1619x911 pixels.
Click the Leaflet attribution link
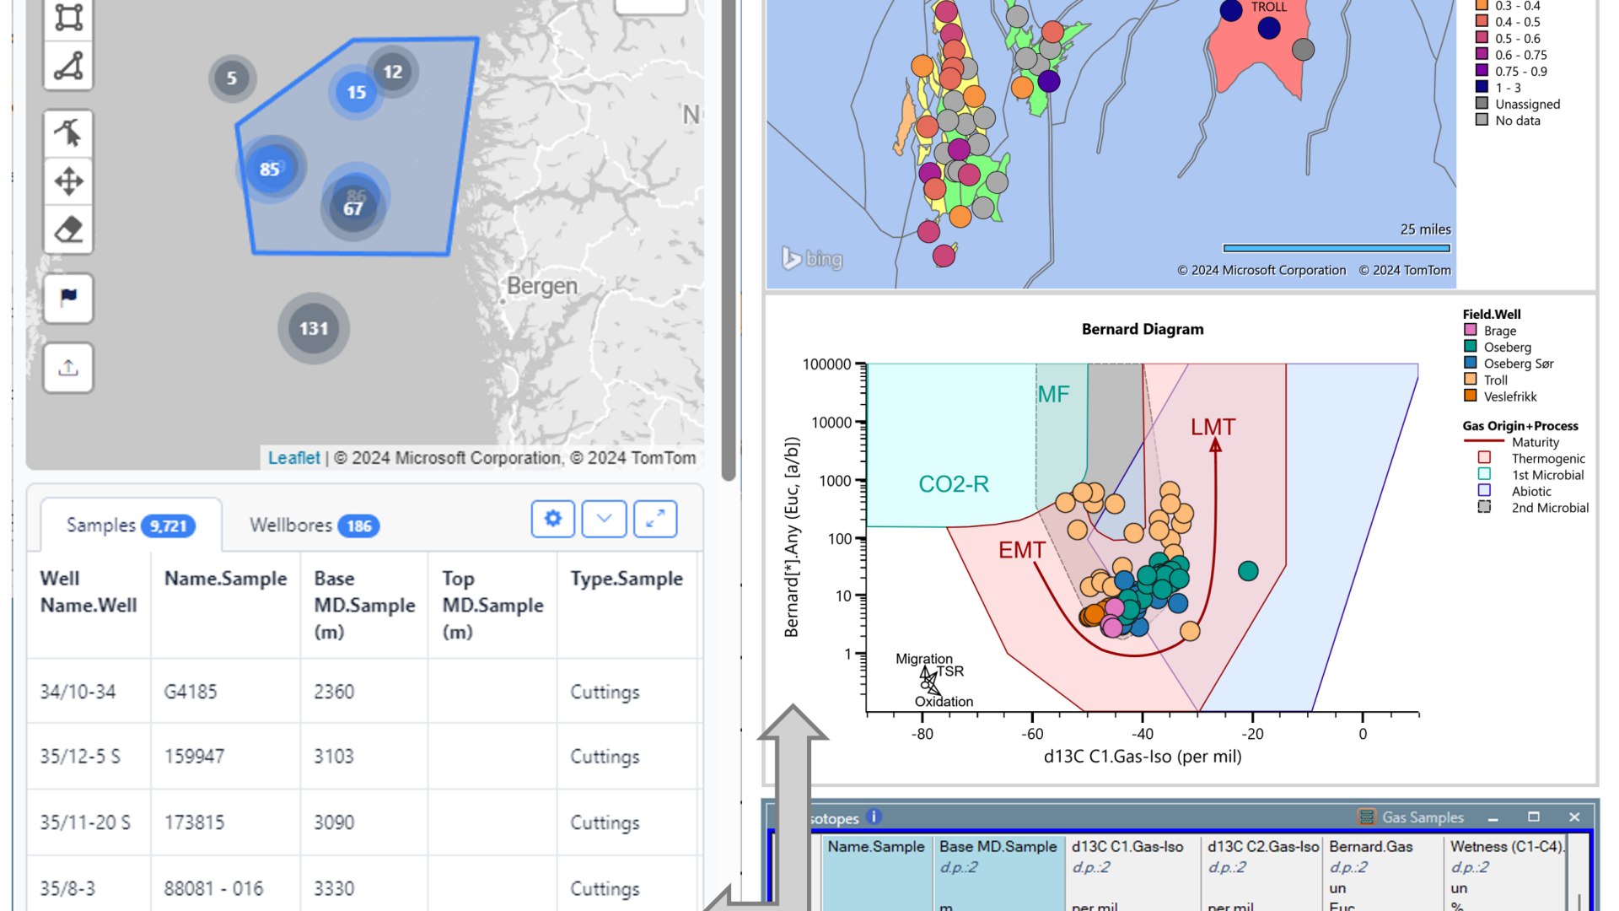(293, 457)
